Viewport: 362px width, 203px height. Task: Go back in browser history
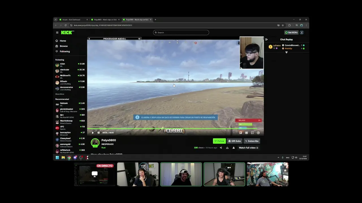point(56,25)
